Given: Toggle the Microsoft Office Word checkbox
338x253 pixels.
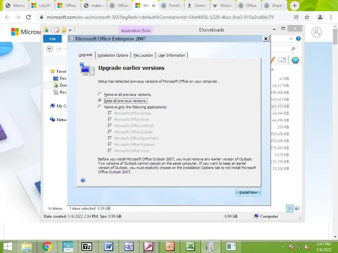Looking at the screenshot, I should click(x=110, y=150).
